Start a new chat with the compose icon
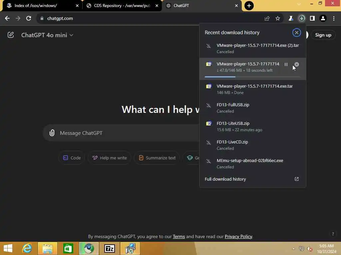Image resolution: width=341 pixels, height=255 pixels. 11,35
